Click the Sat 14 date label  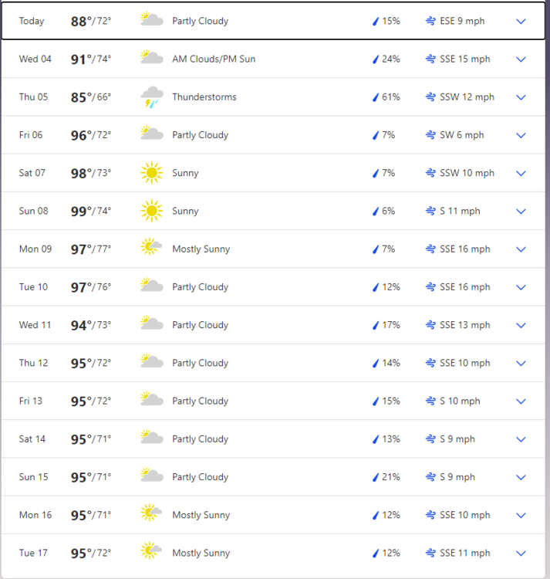[32, 439]
